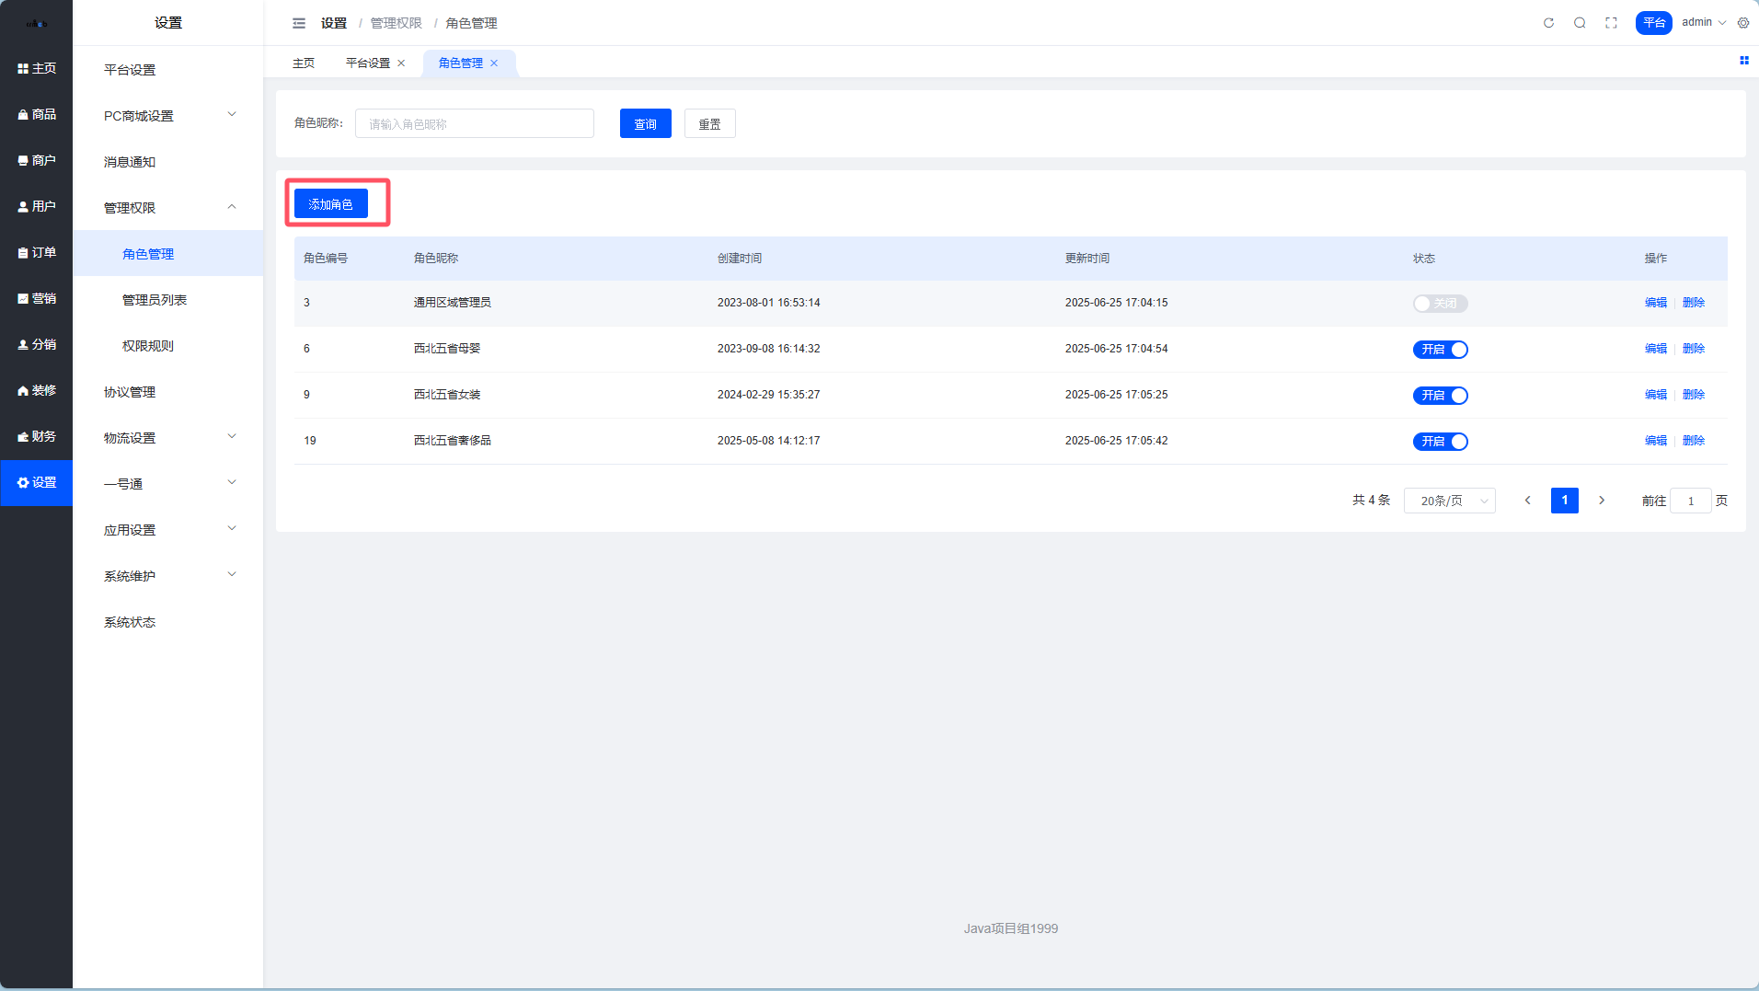1759x991 pixels.
Task: Enable the 通用区域管理员 status switch
Action: (x=1440, y=304)
